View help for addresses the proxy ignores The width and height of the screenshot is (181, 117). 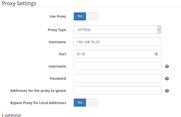(167, 91)
